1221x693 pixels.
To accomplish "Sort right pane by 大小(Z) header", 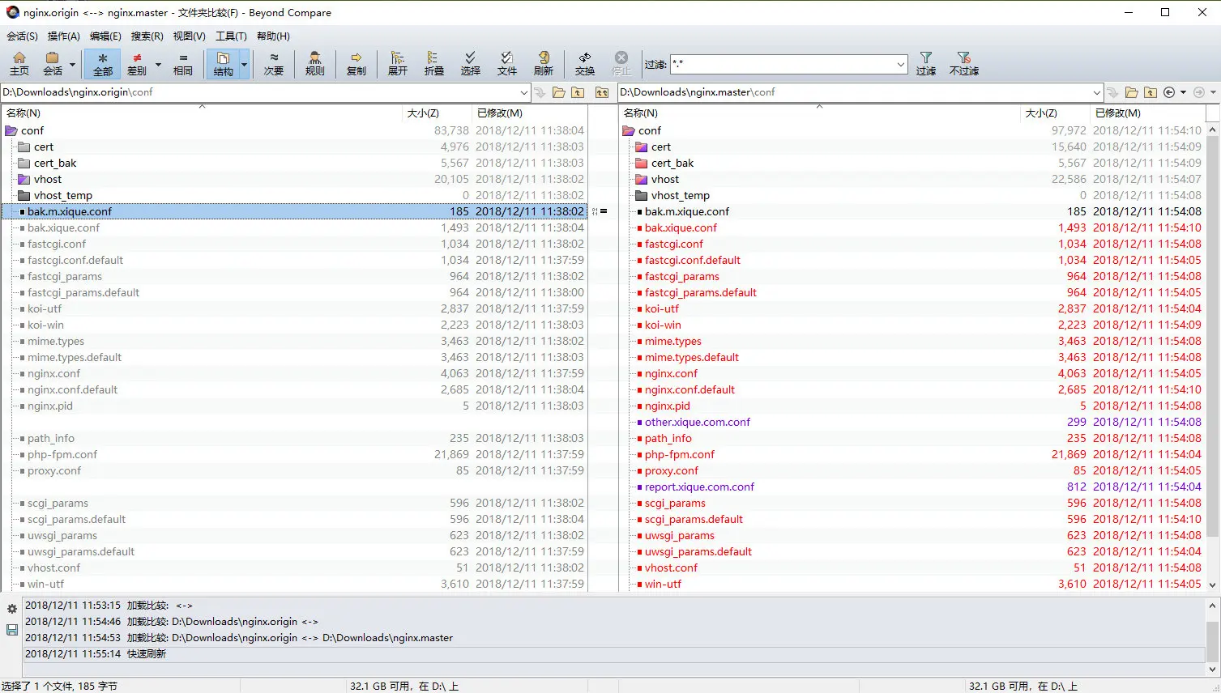I will point(1055,113).
